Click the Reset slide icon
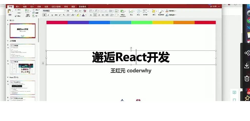 click(34, 13)
